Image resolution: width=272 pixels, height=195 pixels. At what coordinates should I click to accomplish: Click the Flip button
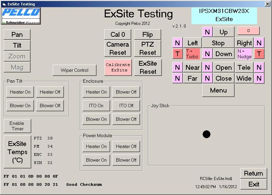[148, 34]
